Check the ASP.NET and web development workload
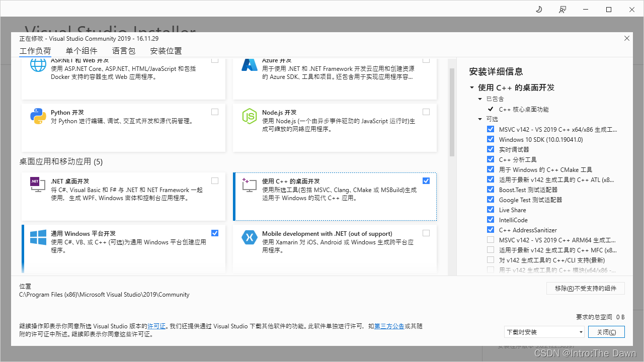This screenshot has width=644, height=362. coord(215,60)
